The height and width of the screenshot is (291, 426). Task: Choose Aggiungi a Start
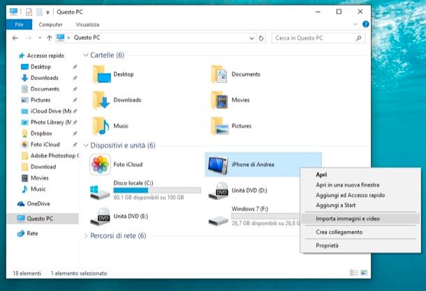[x=335, y=205]
